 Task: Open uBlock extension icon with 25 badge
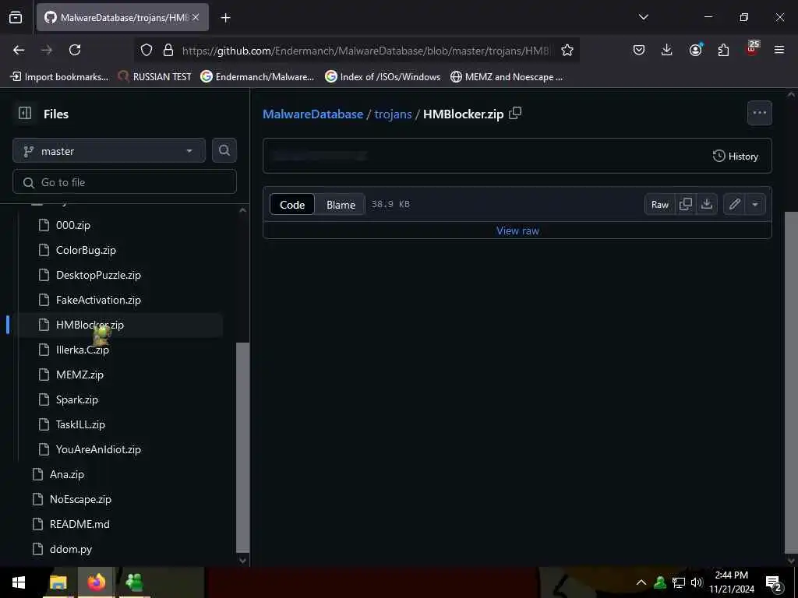pyautogui.click(x=752, y=49)
